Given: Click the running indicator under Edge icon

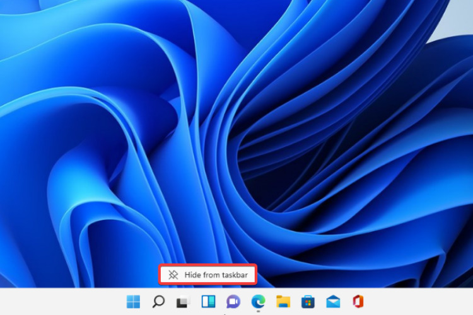Looking at the screenshot, I should tap(258, 311).
